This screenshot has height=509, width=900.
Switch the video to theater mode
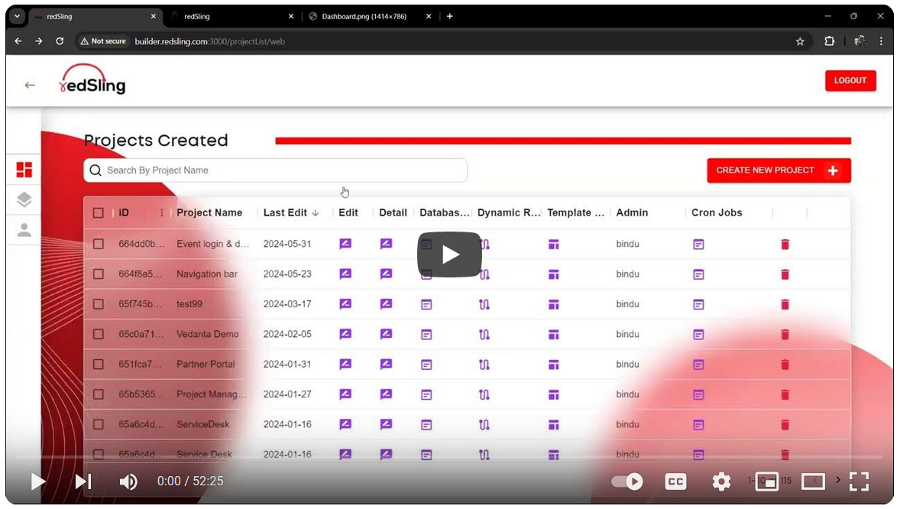813,481
